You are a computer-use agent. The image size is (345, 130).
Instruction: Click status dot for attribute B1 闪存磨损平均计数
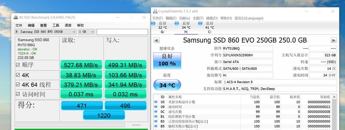pos(156,116)
